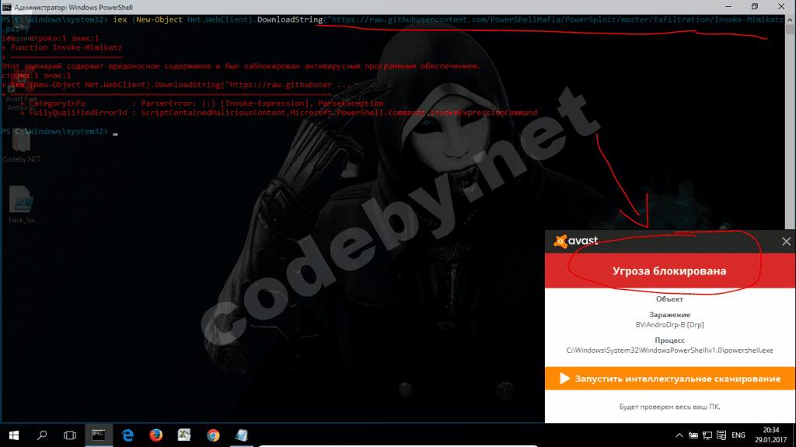This screenshot has width=796, height=447.
Task: Open the network tray icon
Action: pos(707,435)
